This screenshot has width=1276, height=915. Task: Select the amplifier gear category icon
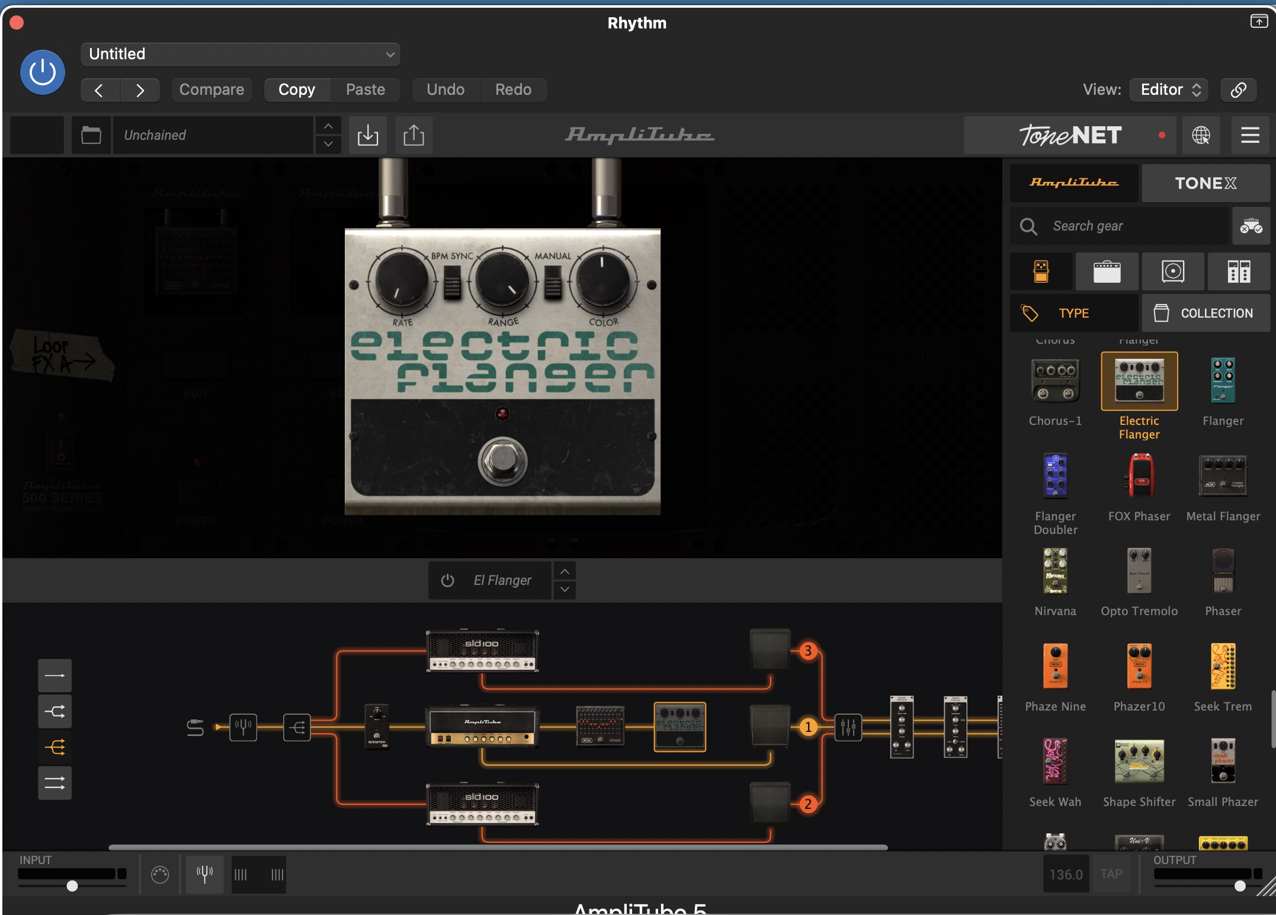pos(1106,271)
